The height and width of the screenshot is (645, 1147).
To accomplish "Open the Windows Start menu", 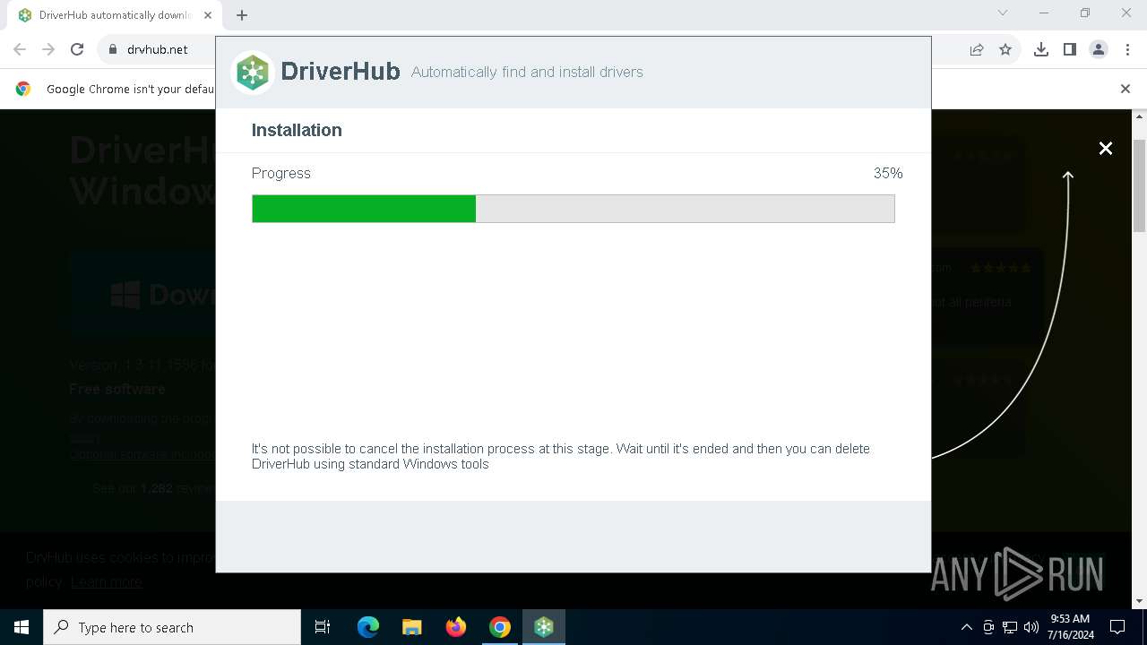I will pos(22,627).
